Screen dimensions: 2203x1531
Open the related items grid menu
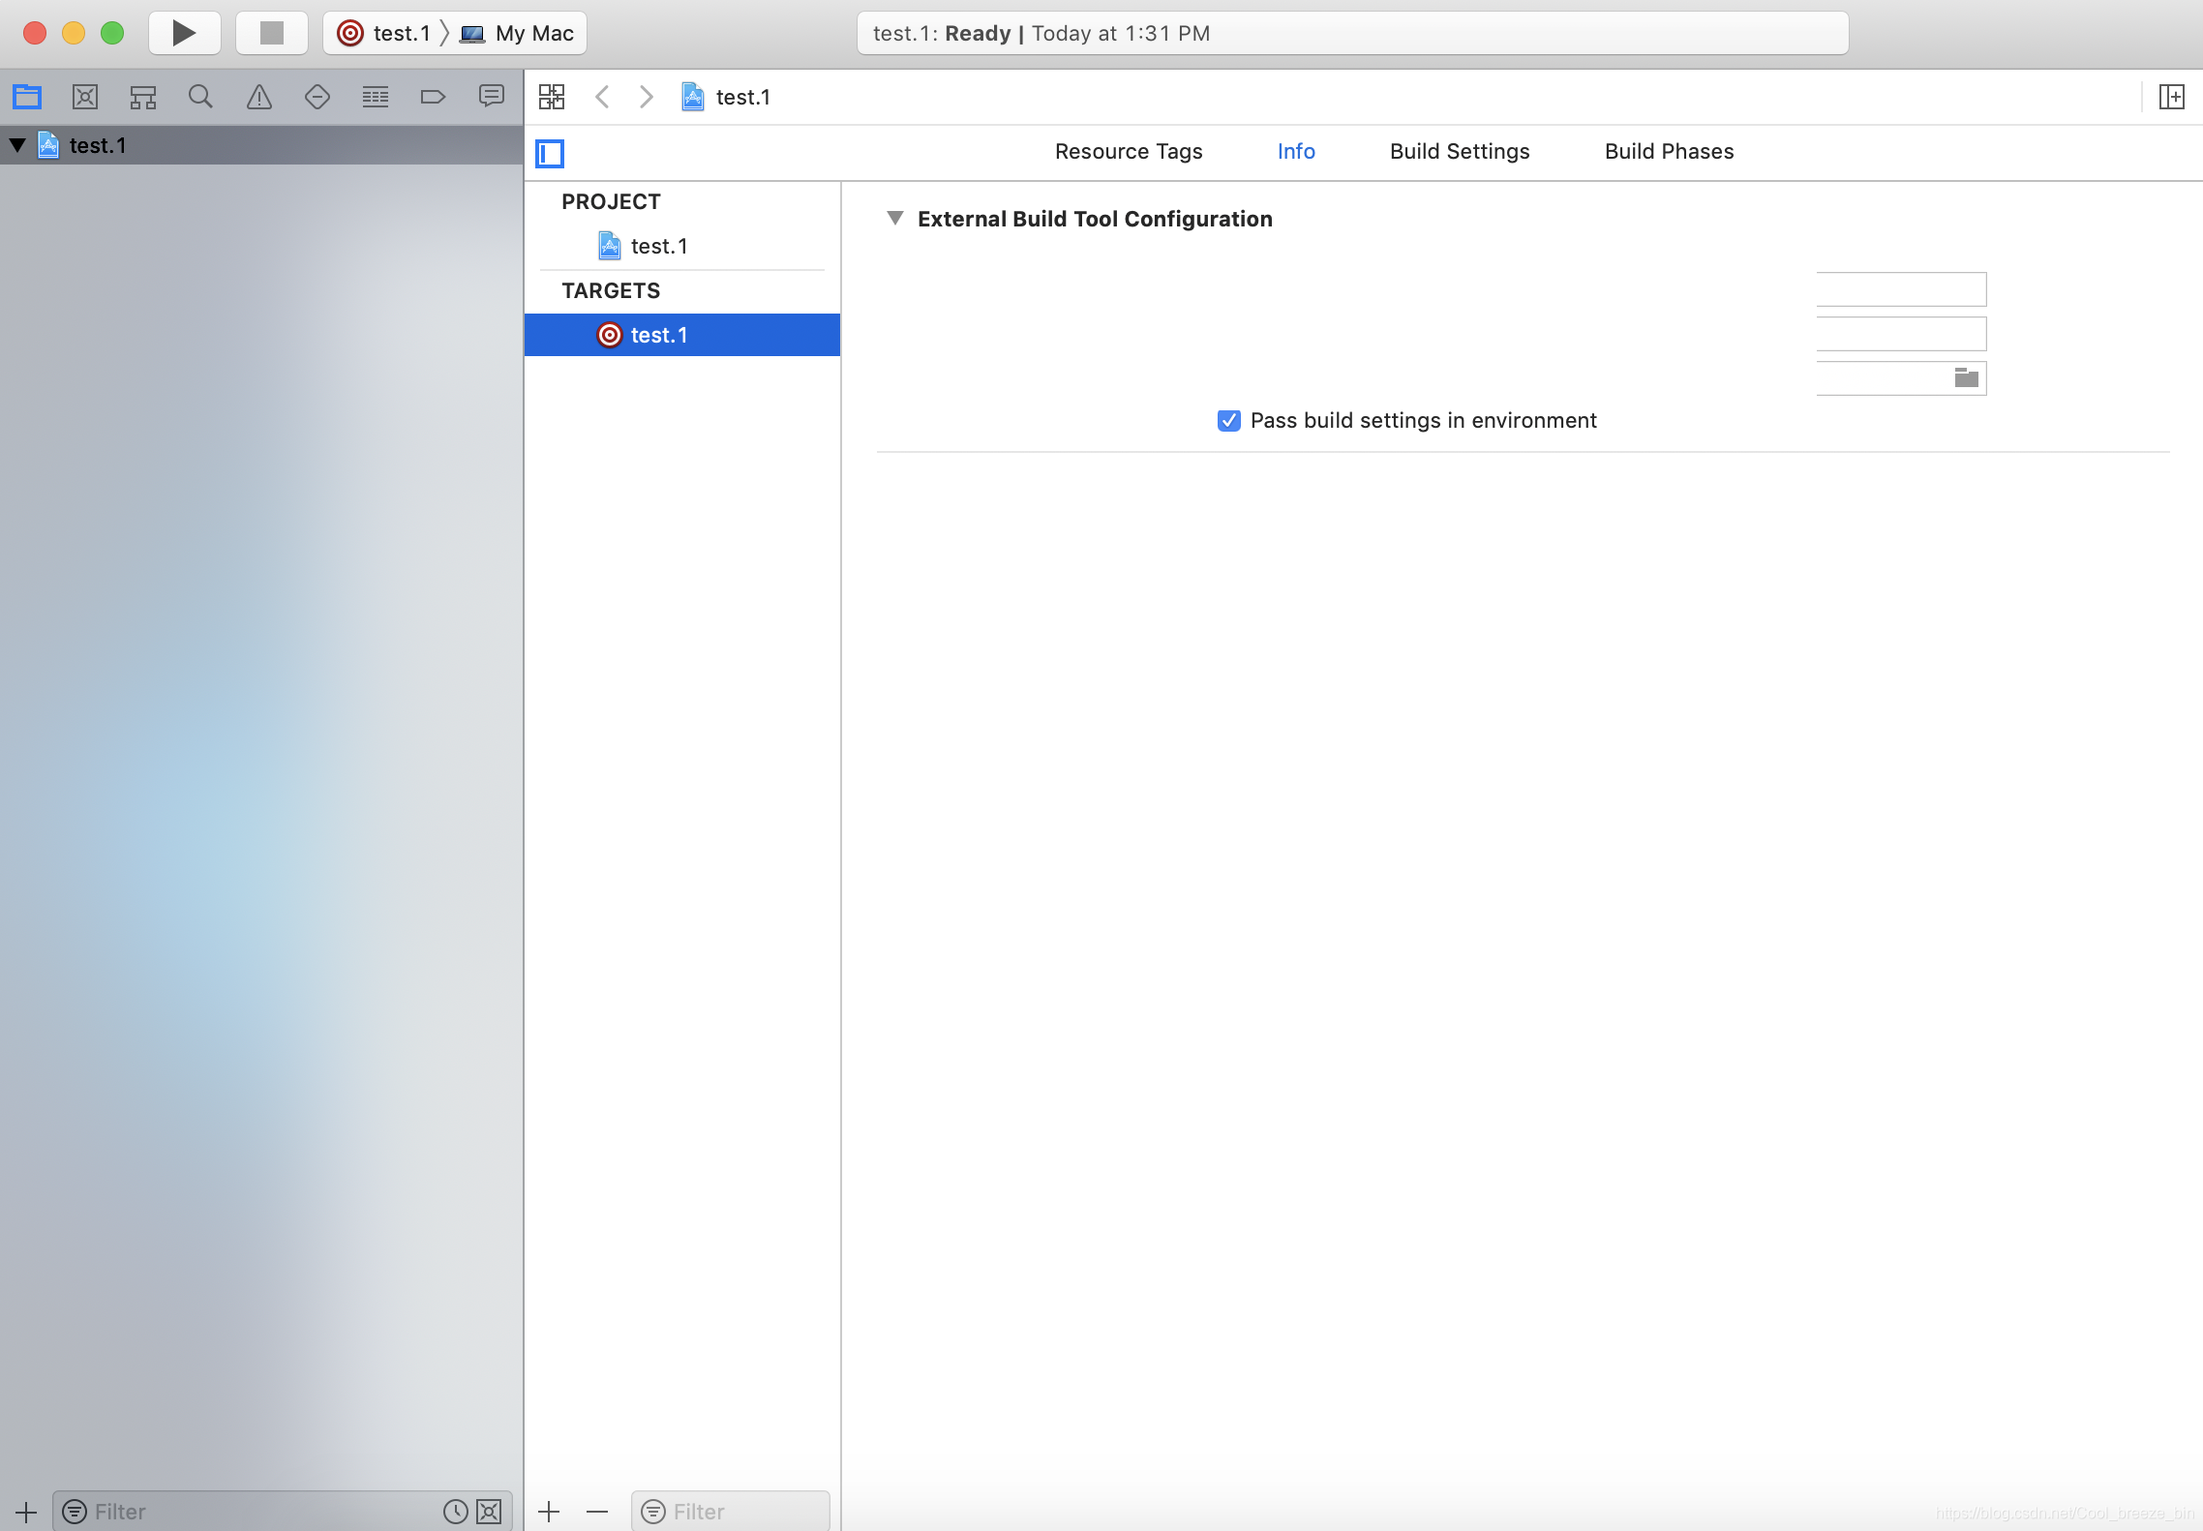point(552,97)
